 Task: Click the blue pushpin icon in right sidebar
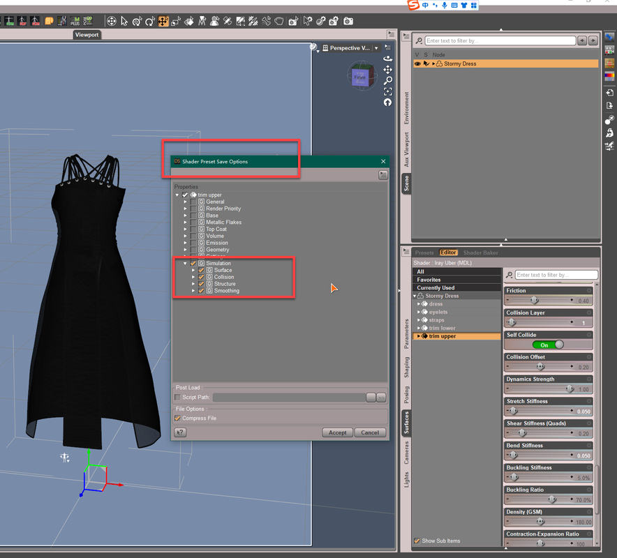tap(609, 38)
